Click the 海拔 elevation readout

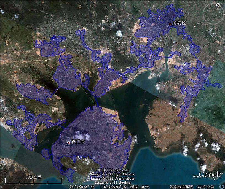[140, 187]
